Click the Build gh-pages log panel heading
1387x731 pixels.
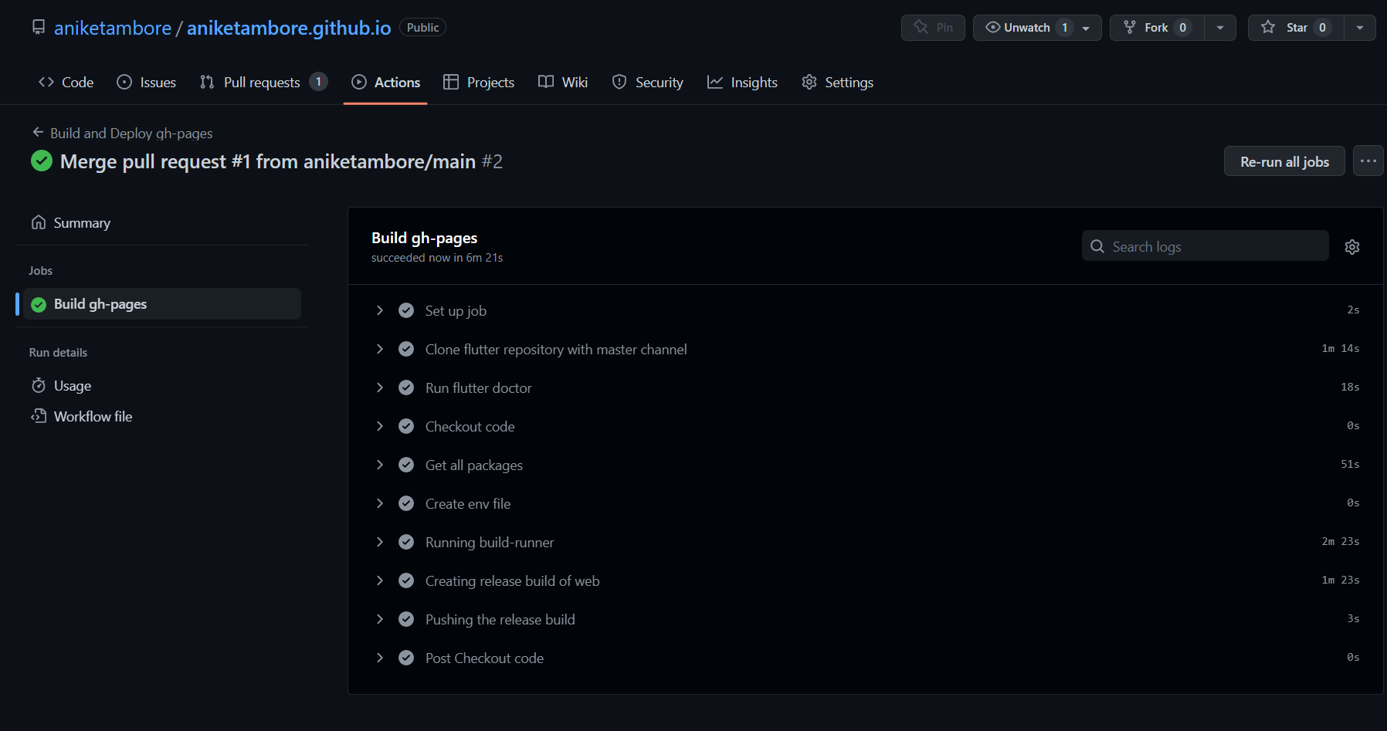[x=425, y=238]
